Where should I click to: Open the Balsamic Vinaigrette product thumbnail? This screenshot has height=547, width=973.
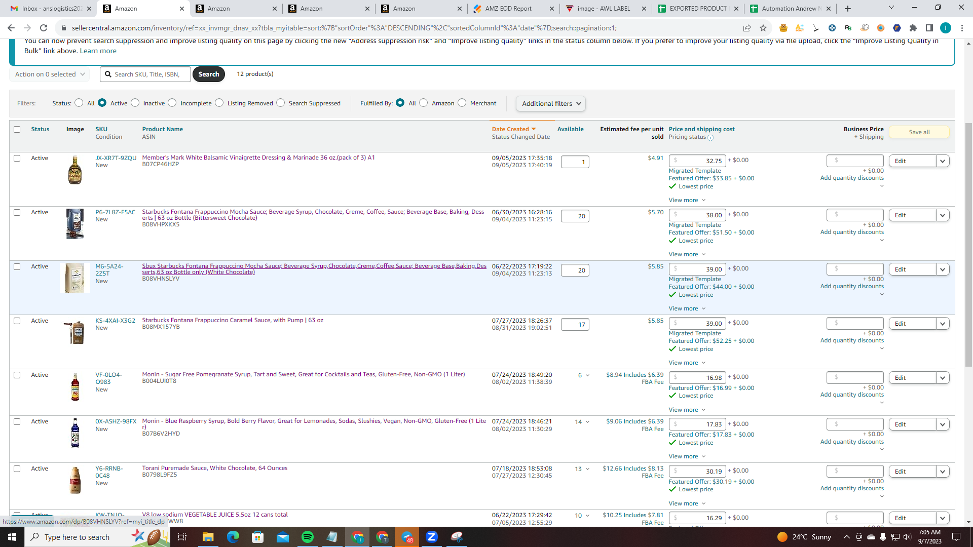[75, 170]
